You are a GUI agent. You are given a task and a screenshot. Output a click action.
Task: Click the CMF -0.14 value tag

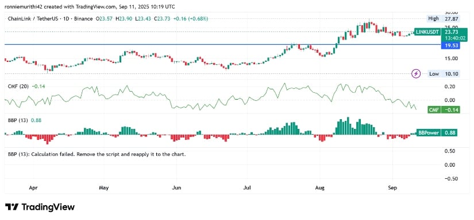444,109
